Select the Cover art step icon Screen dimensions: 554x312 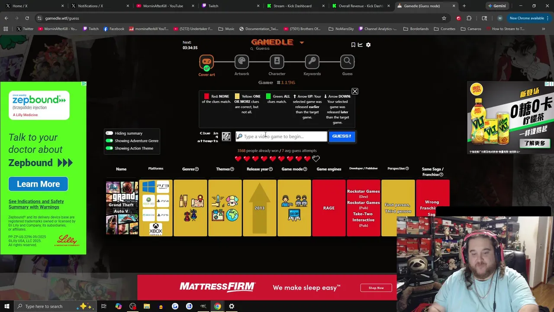pyautogui.click(x=206, y=62)
